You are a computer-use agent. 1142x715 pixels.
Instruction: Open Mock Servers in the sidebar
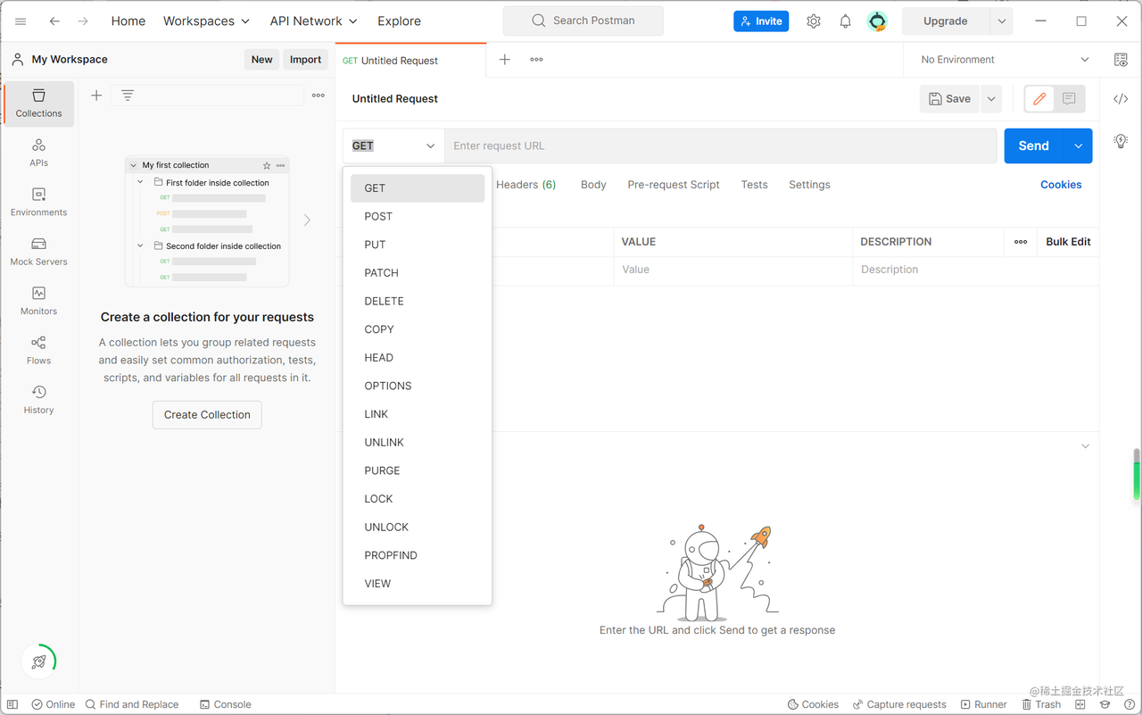click(39, 252)
